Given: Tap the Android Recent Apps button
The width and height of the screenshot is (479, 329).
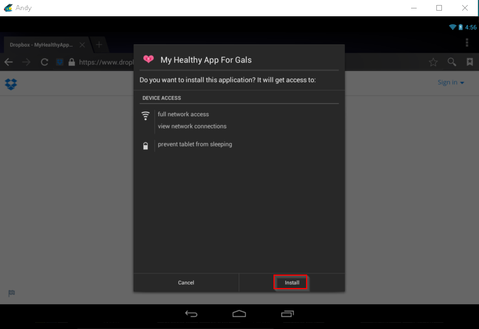Looking at the screenshot, I should [288, 314].
